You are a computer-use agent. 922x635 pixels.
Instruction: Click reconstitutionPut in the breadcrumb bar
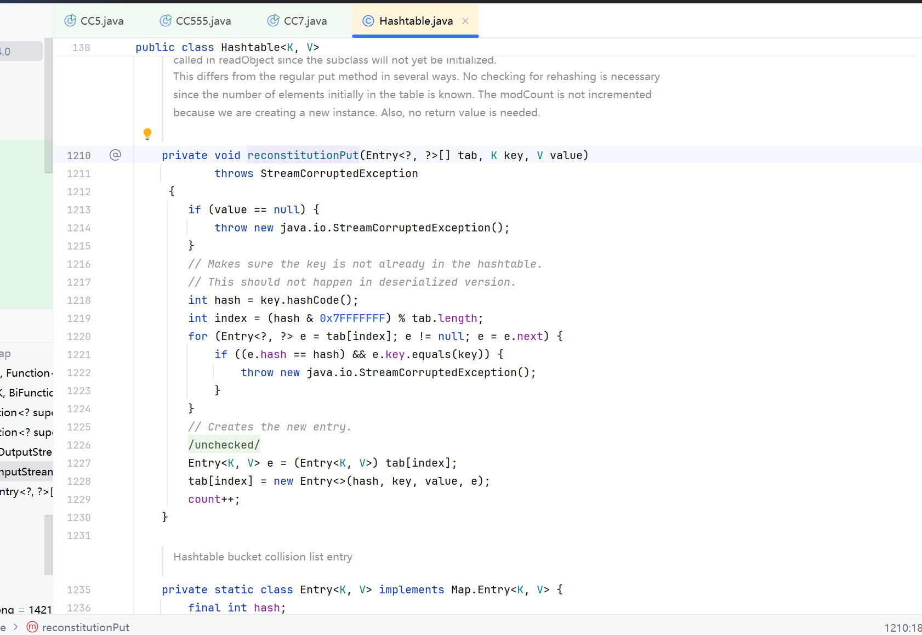[x=86, y=627]
